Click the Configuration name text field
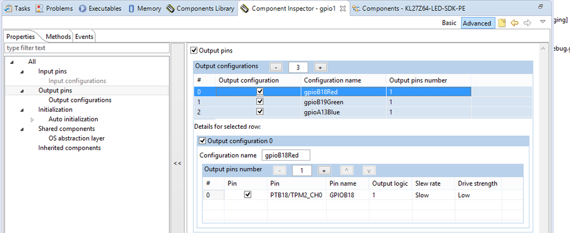The height and width of the screenshot is (233, 570). click(x=285, y=155)
